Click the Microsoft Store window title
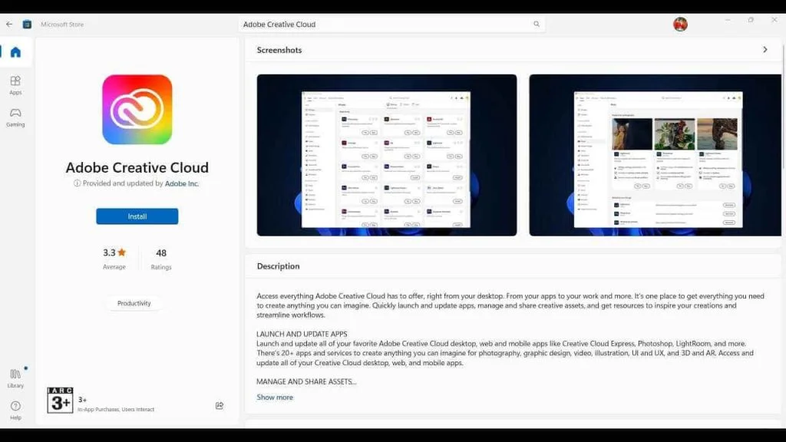Viewport: 786px width, 442px height. click(x=62, y=24)
